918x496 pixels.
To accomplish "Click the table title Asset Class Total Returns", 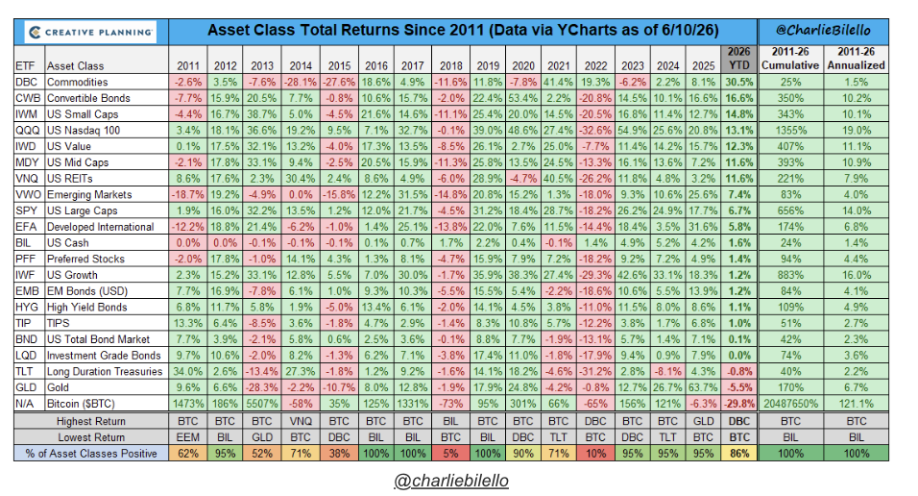I will (463, 31).
